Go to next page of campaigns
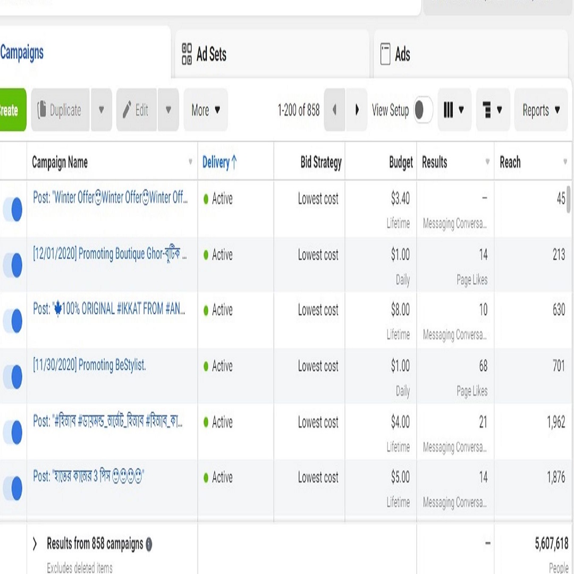The height and width of the screenshot is (574, 574). click(357, 109)
